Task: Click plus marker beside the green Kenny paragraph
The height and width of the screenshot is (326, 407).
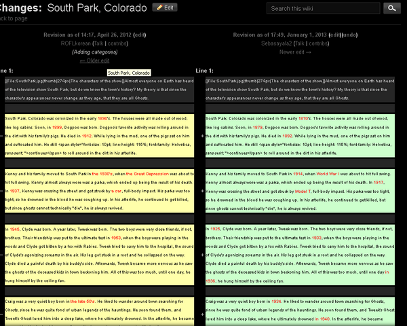Action: (202, 191)
